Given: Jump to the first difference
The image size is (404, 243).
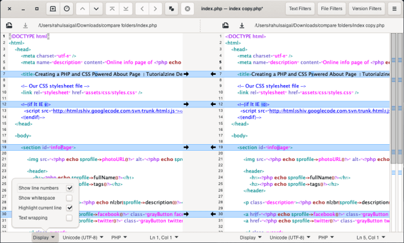Looking at the screenshot, I should (112, 9).
